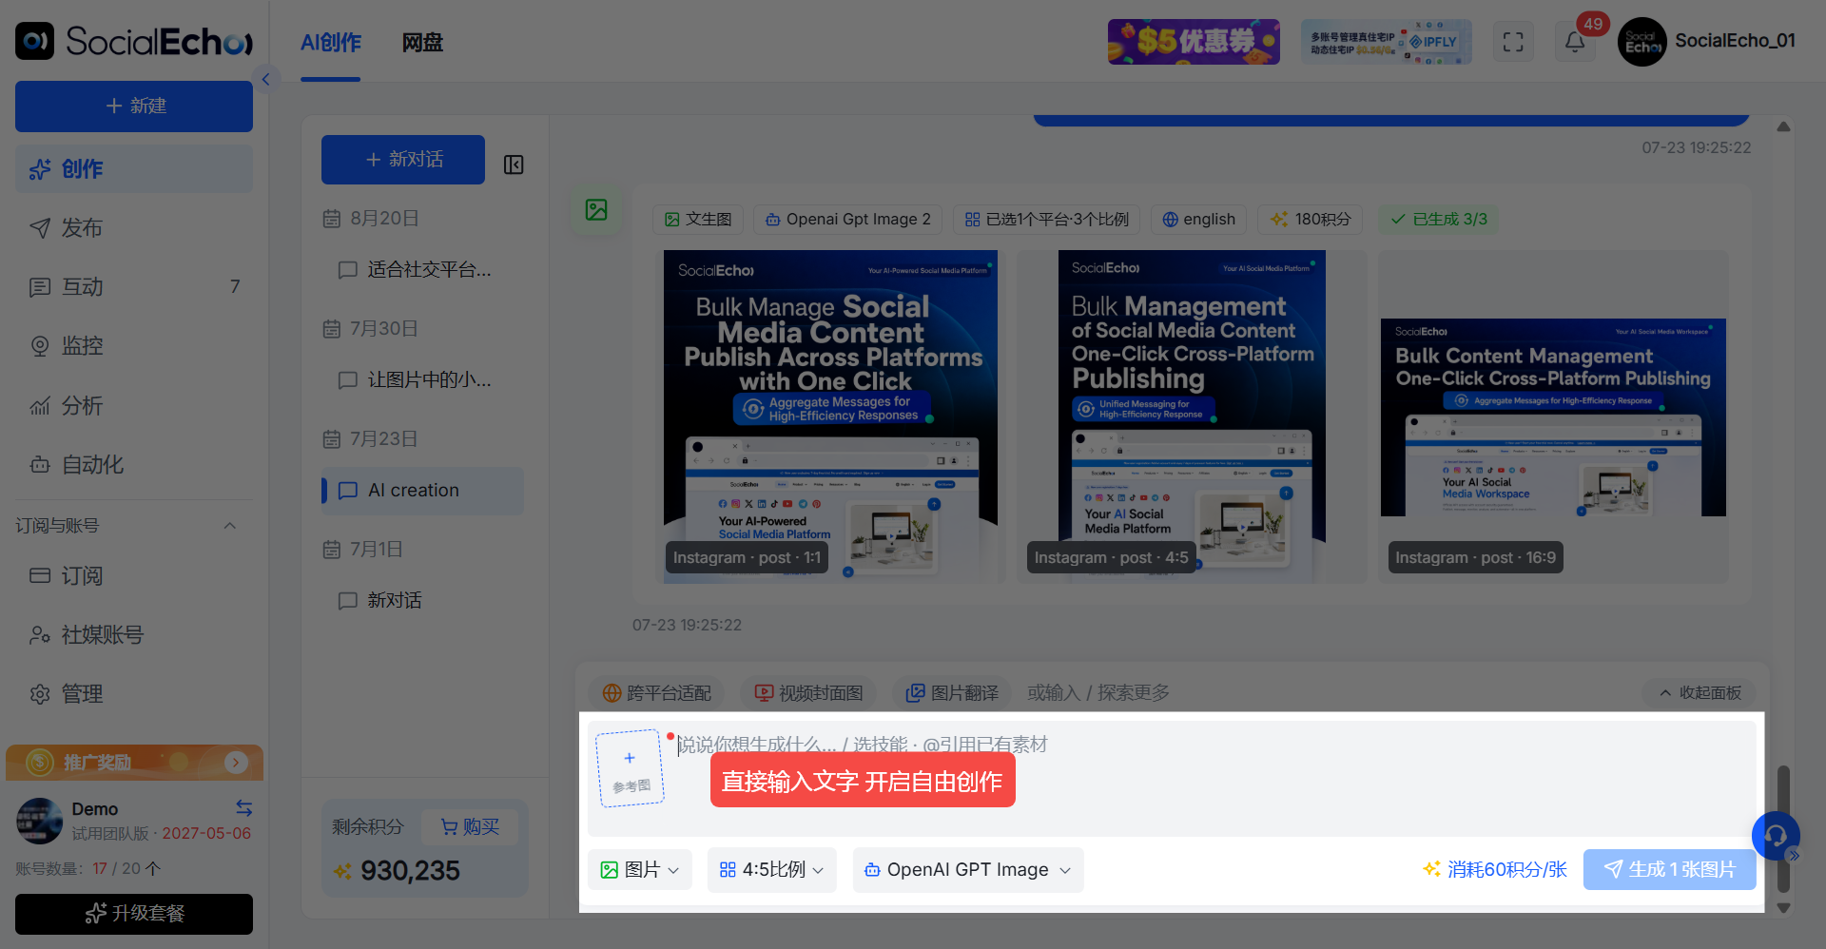1826x949 pixels.
Task: Click 或输入 / 探索更多 text
Action: (x=1098, y=693)
